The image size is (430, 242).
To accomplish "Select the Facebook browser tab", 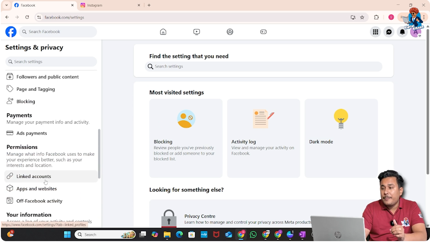I will (44, 5).
